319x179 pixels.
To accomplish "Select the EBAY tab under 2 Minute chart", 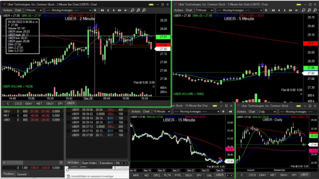I will coord(28,103).
